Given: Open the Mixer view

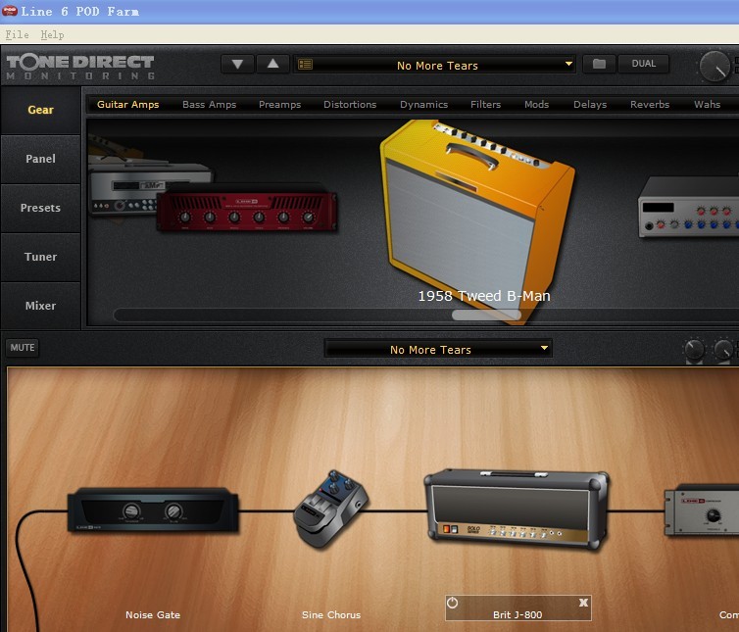Looking at the screenshot, I should (40, 306).
